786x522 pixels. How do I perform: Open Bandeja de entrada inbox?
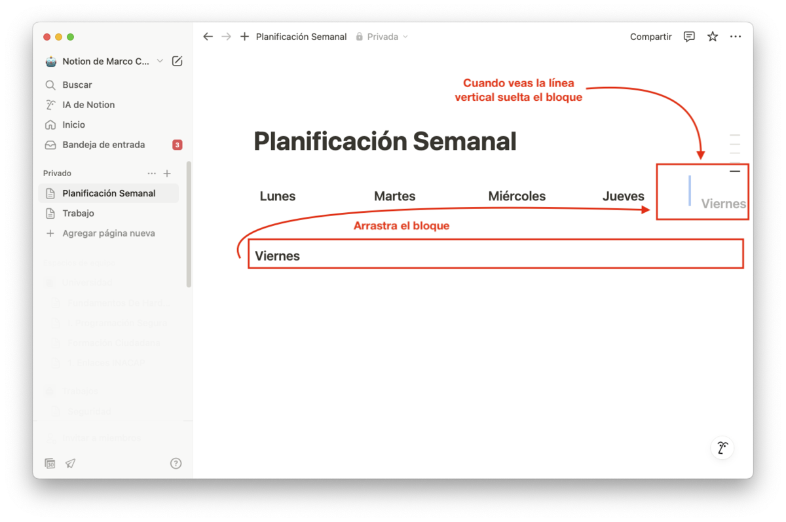click(103, 145)
